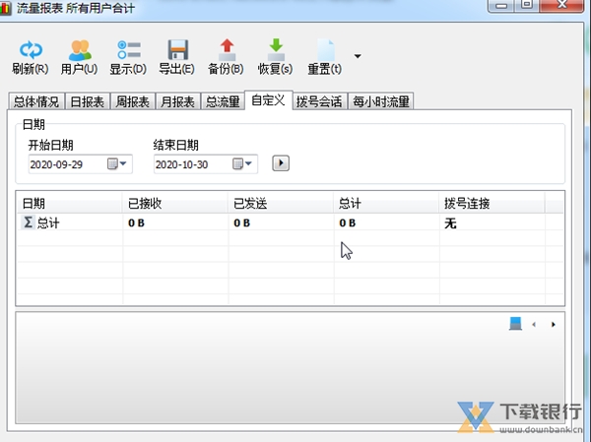This screenshot has height=442, width=591.
Task: Click the play arrow button beside the dates
Action: tap(281, 163)
